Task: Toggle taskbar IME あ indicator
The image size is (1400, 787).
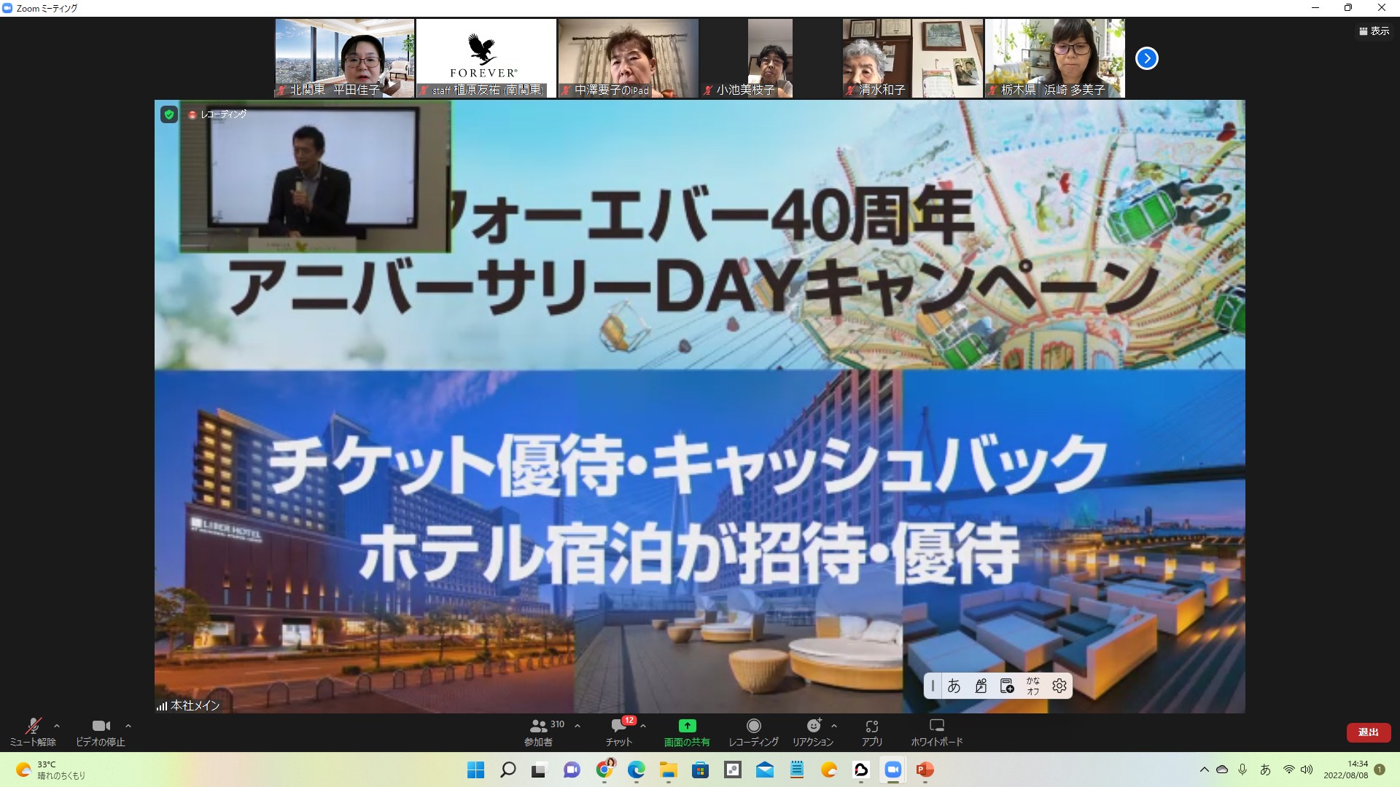Action: pos(1266,770)
